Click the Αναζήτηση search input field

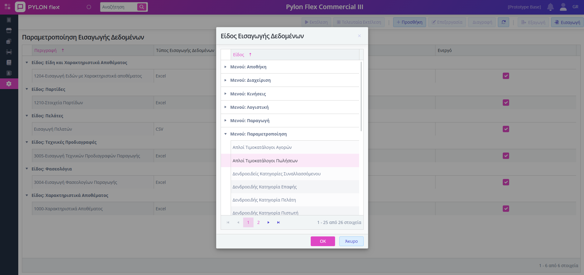119,7
